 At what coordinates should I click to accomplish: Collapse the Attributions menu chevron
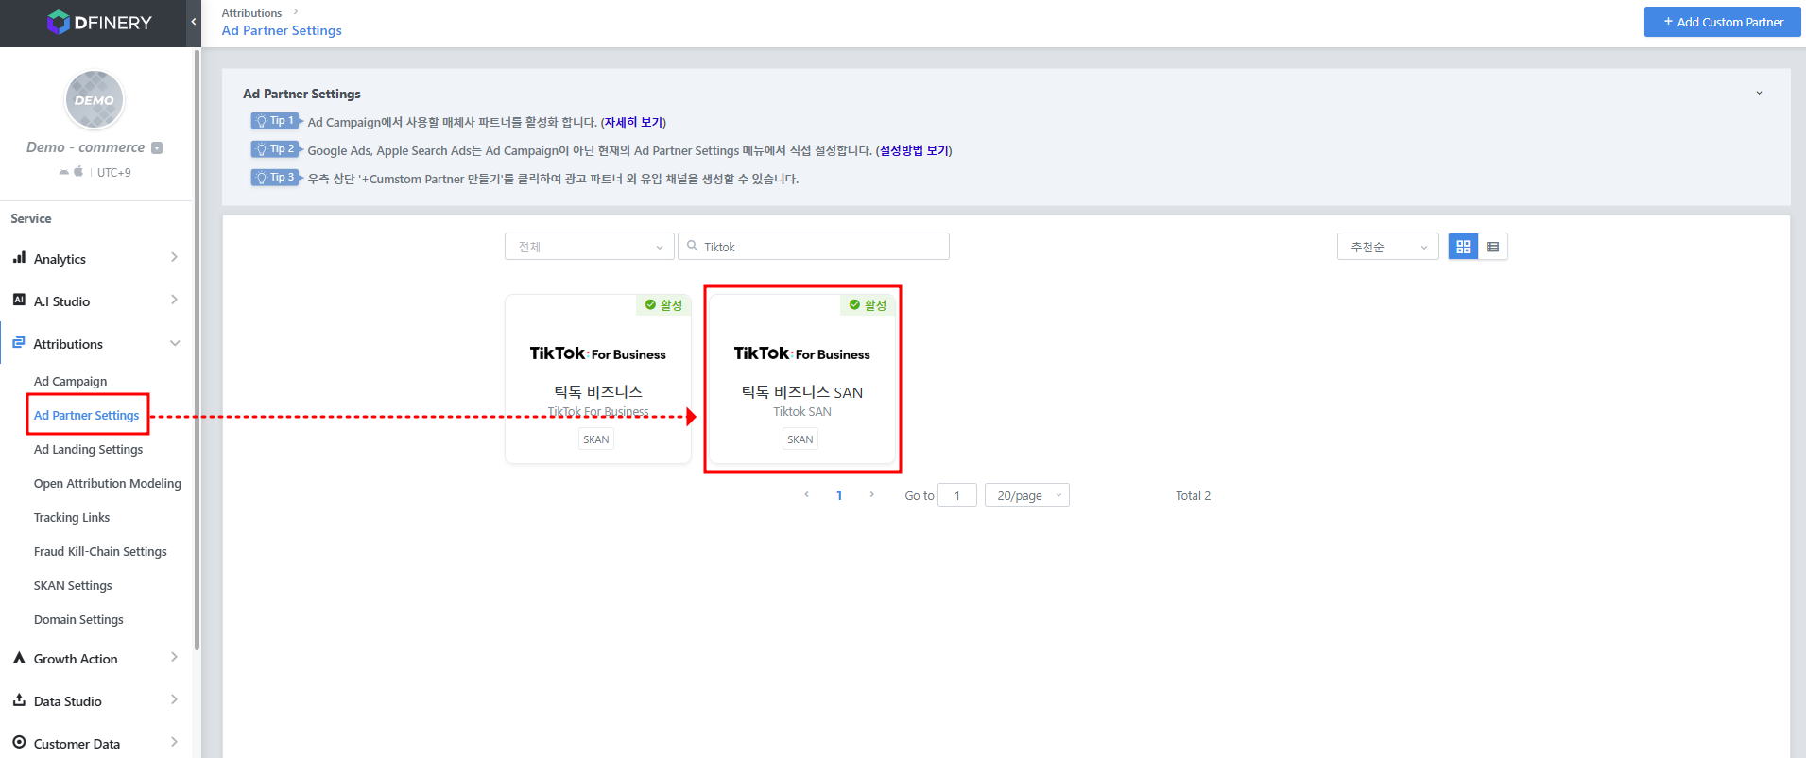175,343
